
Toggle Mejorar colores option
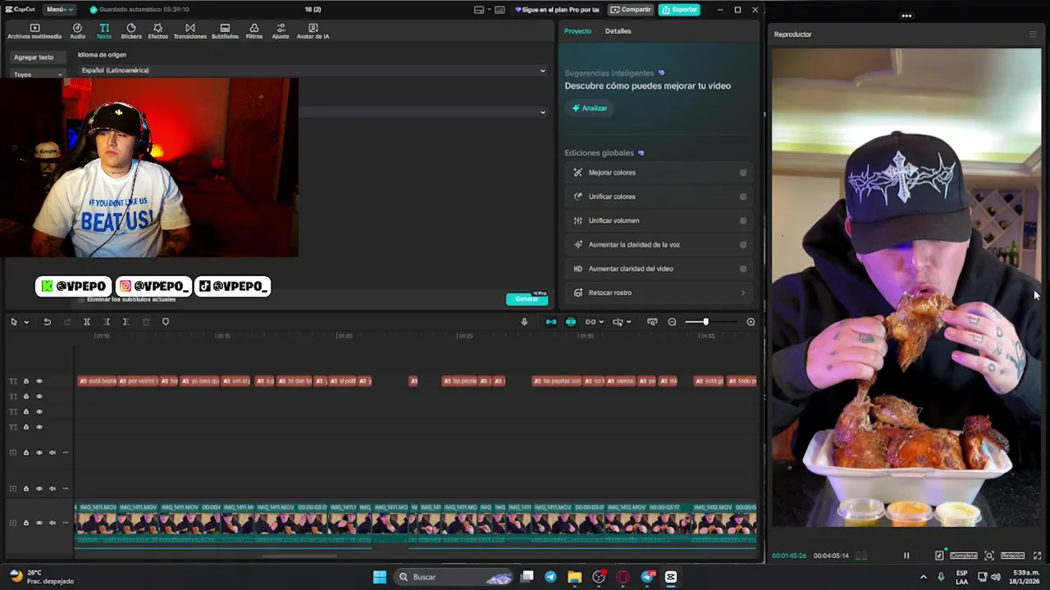[743, 173]
